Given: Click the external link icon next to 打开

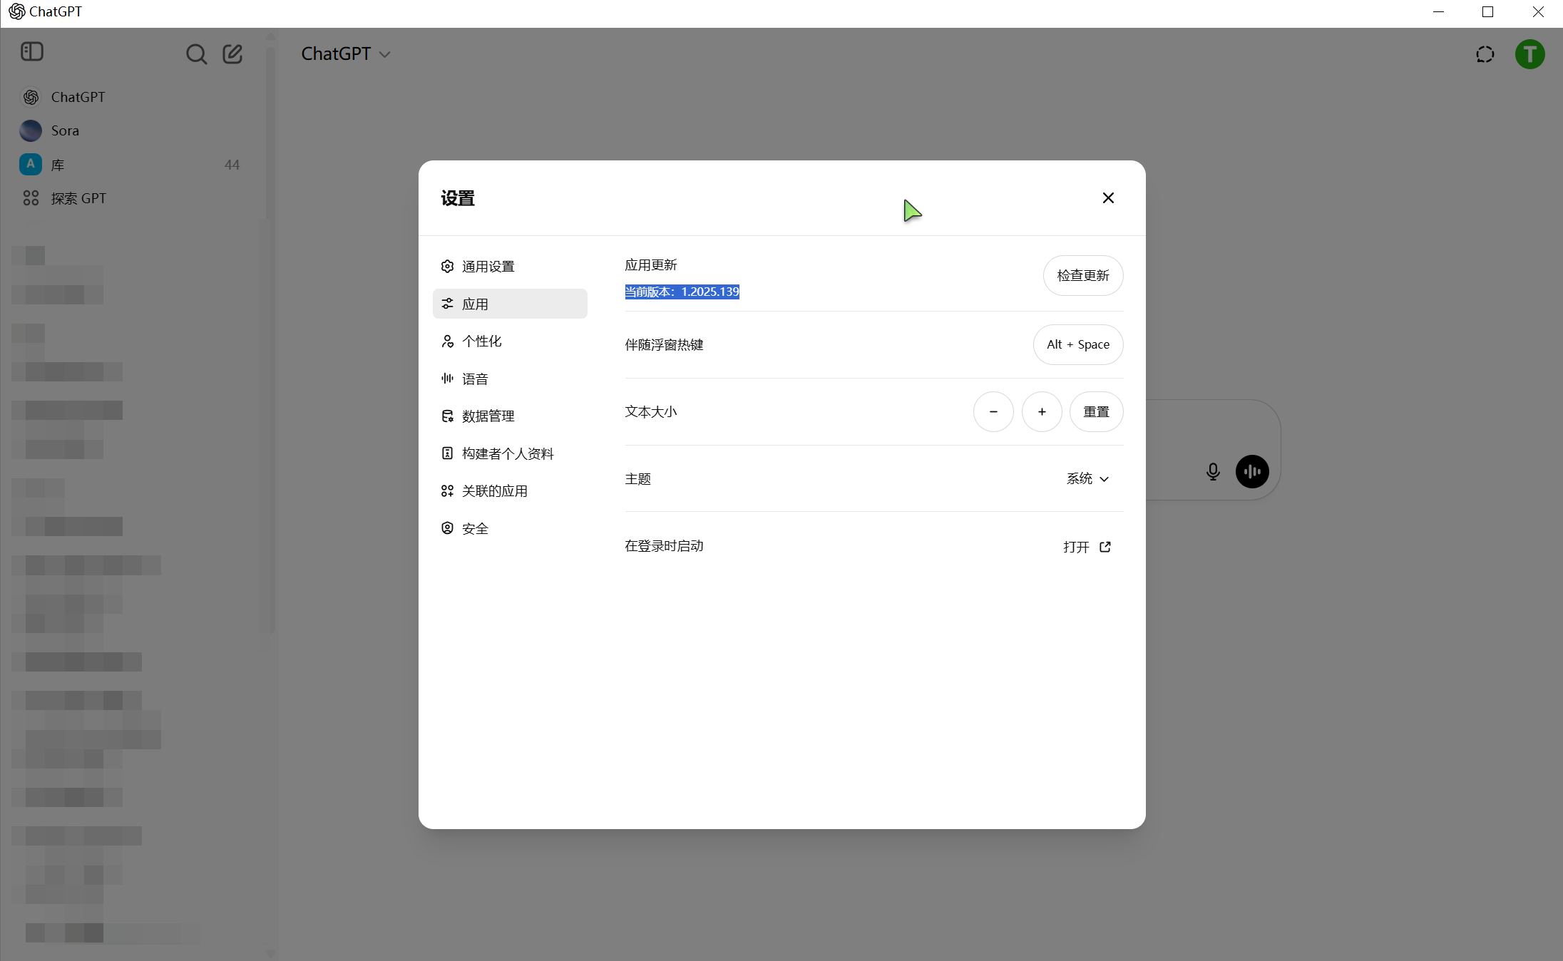Looking at the screenshot, I should click(1105, 547).
